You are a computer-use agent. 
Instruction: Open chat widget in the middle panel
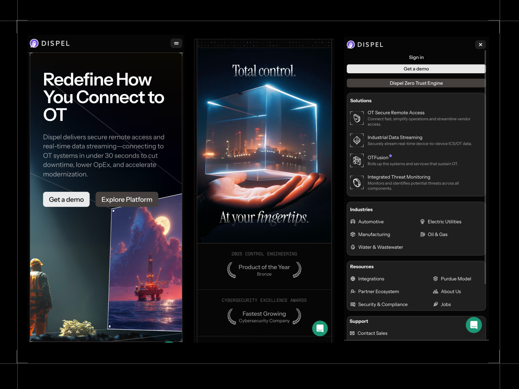pyautogui.click(x=320, y=328)
